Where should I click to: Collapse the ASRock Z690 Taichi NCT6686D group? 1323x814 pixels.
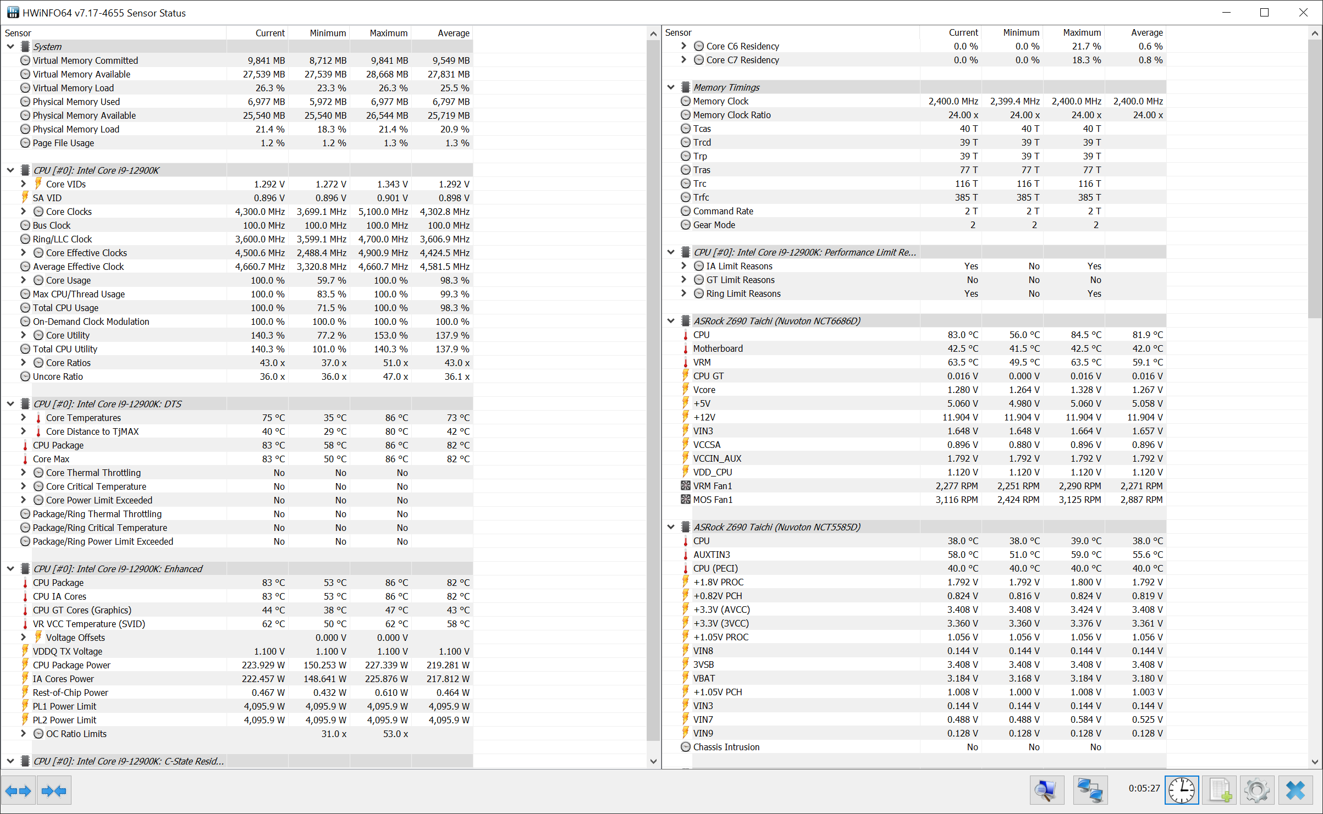(x=671, y=321)
